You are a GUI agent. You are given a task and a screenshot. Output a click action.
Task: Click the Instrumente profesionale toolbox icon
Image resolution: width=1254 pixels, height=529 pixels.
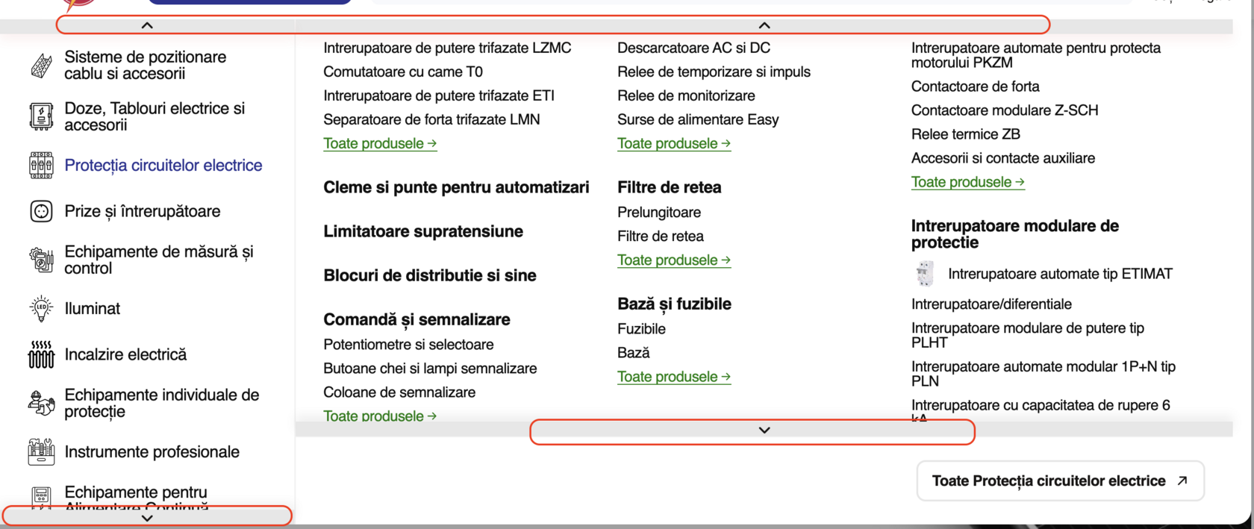pyautogui.click(x=41, y=451)
